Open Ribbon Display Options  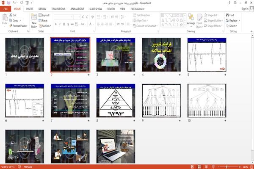click(x=235, y=3)
